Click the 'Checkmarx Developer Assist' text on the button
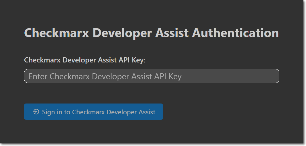This screenshot has width=306, height=146. click(x=114, y=112)
